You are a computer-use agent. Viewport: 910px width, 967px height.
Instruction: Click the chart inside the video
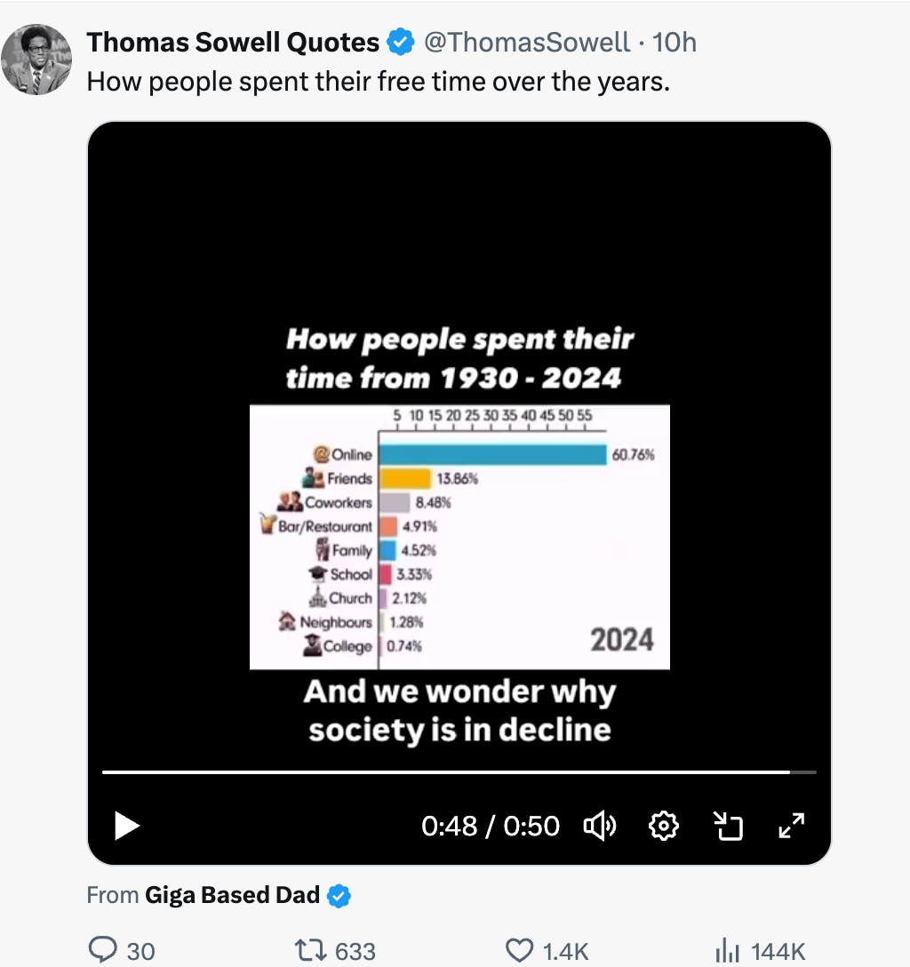(x=459, y=536)
